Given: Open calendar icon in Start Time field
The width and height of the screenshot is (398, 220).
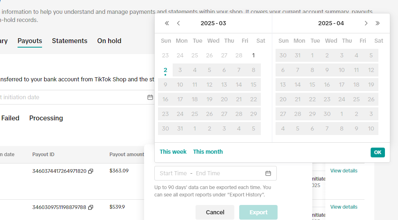Looking at the screenshot, I should coord(268,173).
